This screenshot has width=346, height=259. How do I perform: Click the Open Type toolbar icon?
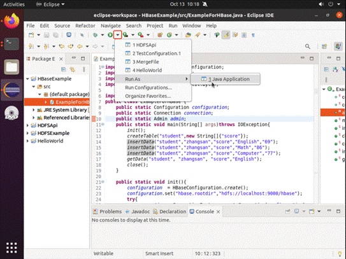[188, 35]
